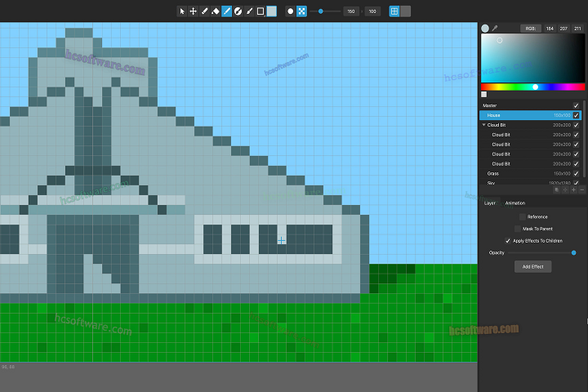Select the arrow pointer tool
The height and width of the screenshot is (392, 588).
click(x=182, y=11)
